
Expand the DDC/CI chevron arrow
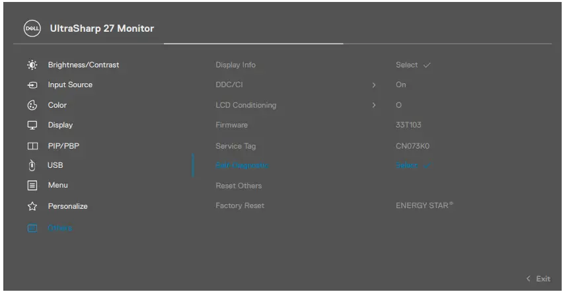click(x=374, y=85)
